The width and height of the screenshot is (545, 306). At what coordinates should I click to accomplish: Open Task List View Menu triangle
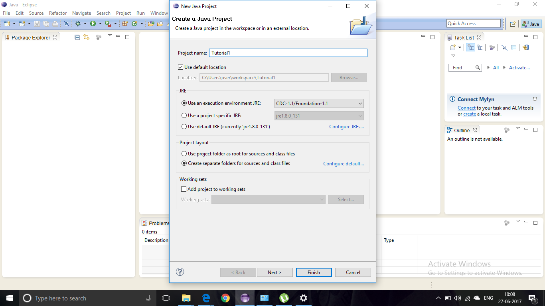pyautogui.click(x=453, y=56)
